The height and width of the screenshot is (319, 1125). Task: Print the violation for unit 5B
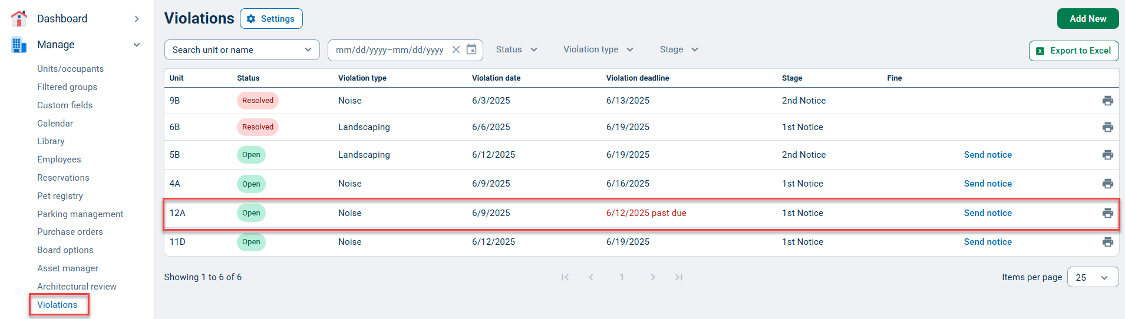[x=1107, y=155]
